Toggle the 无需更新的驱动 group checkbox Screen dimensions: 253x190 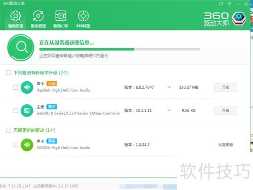pos(9,130)
